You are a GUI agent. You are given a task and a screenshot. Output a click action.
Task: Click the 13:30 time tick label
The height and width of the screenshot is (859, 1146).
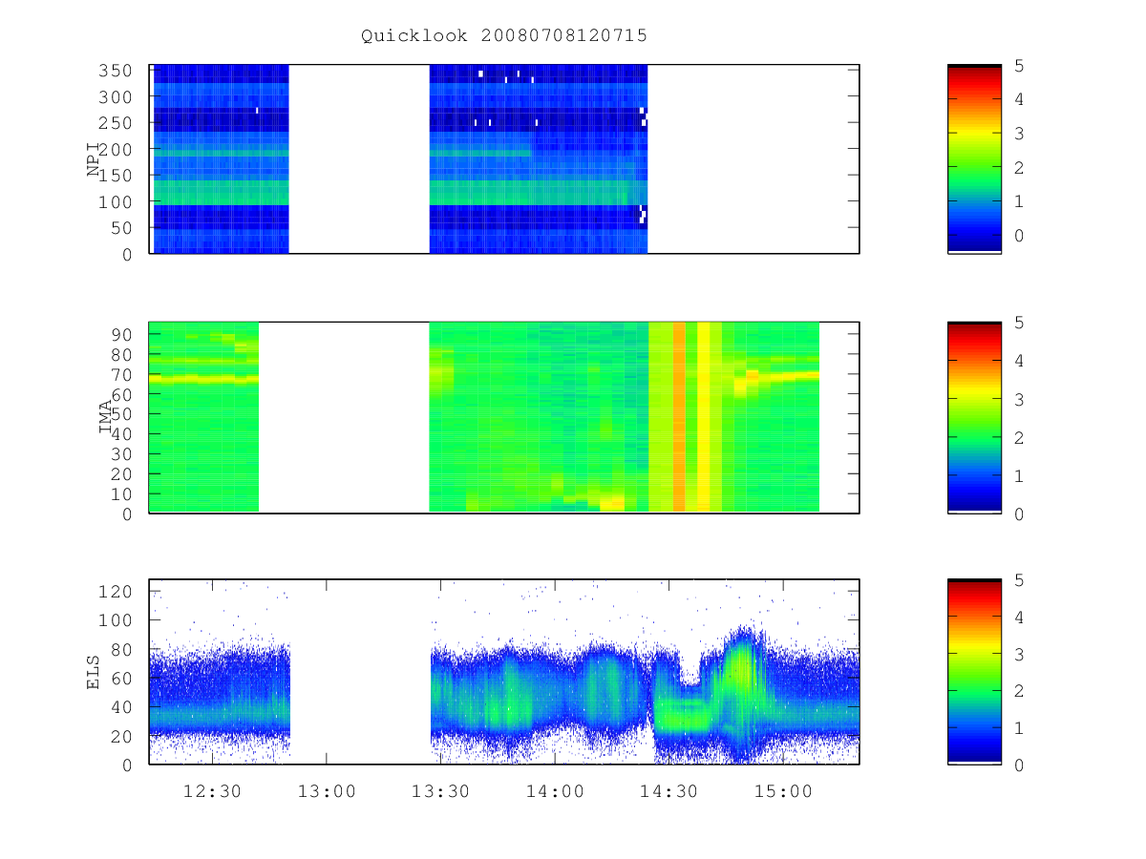[x=440, y=791]
